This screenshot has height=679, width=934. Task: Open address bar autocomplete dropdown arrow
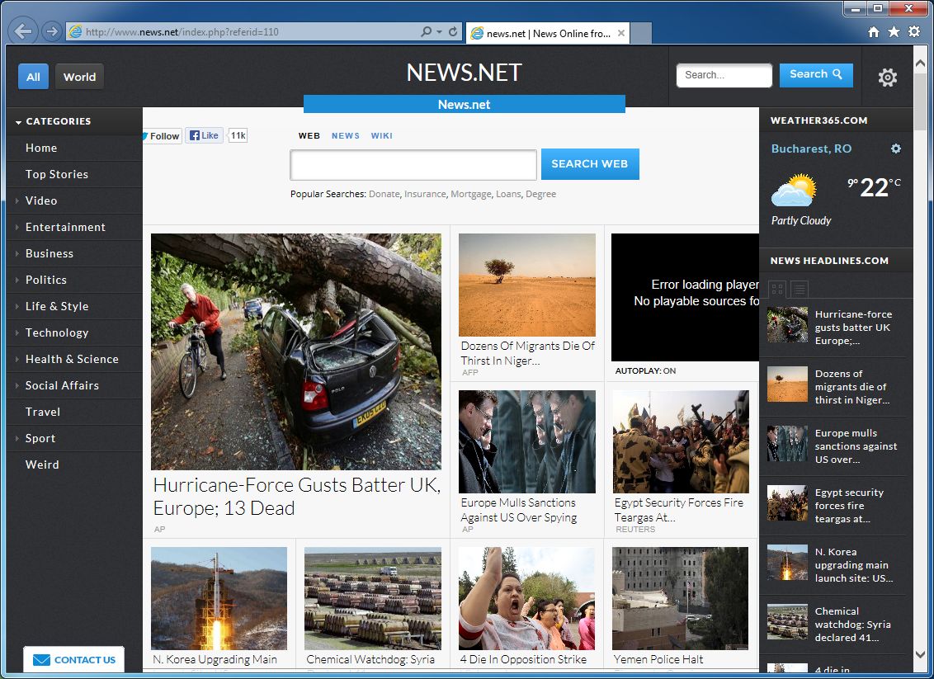click(x=440, y=31)
